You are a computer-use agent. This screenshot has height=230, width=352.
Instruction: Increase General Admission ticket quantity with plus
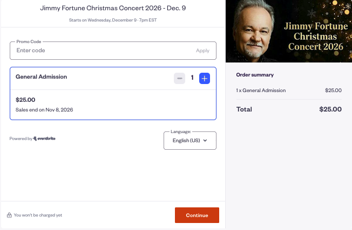point(205,79)
